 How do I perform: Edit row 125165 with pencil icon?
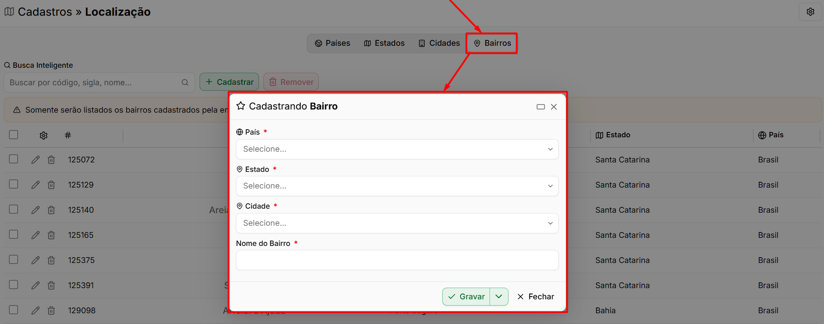pyautogui.click(x=36, y=235)
